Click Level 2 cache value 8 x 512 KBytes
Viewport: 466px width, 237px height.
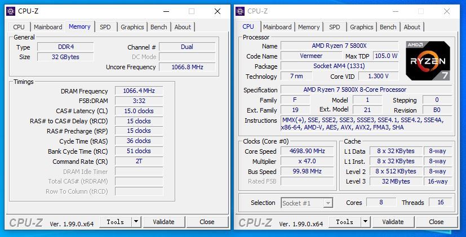pyautogui.click(x=396, y=171)
